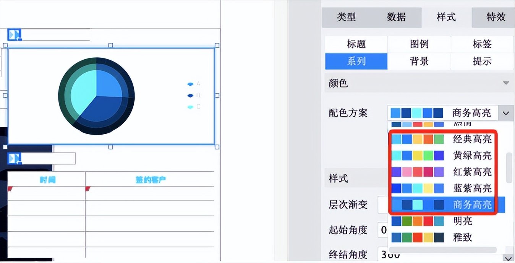This screenshot has width=515, height=263.
Task: Click the blue data-binding icon below the chart
Action: pyautogui.click(x=14, y=158)
